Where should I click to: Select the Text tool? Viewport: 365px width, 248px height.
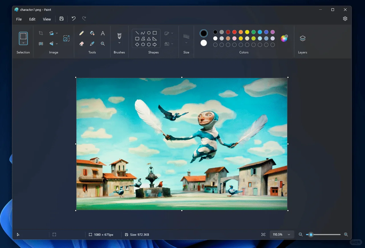pos(103,33)
